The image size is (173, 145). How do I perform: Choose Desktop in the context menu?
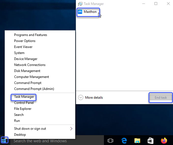[x=20, y=135]
